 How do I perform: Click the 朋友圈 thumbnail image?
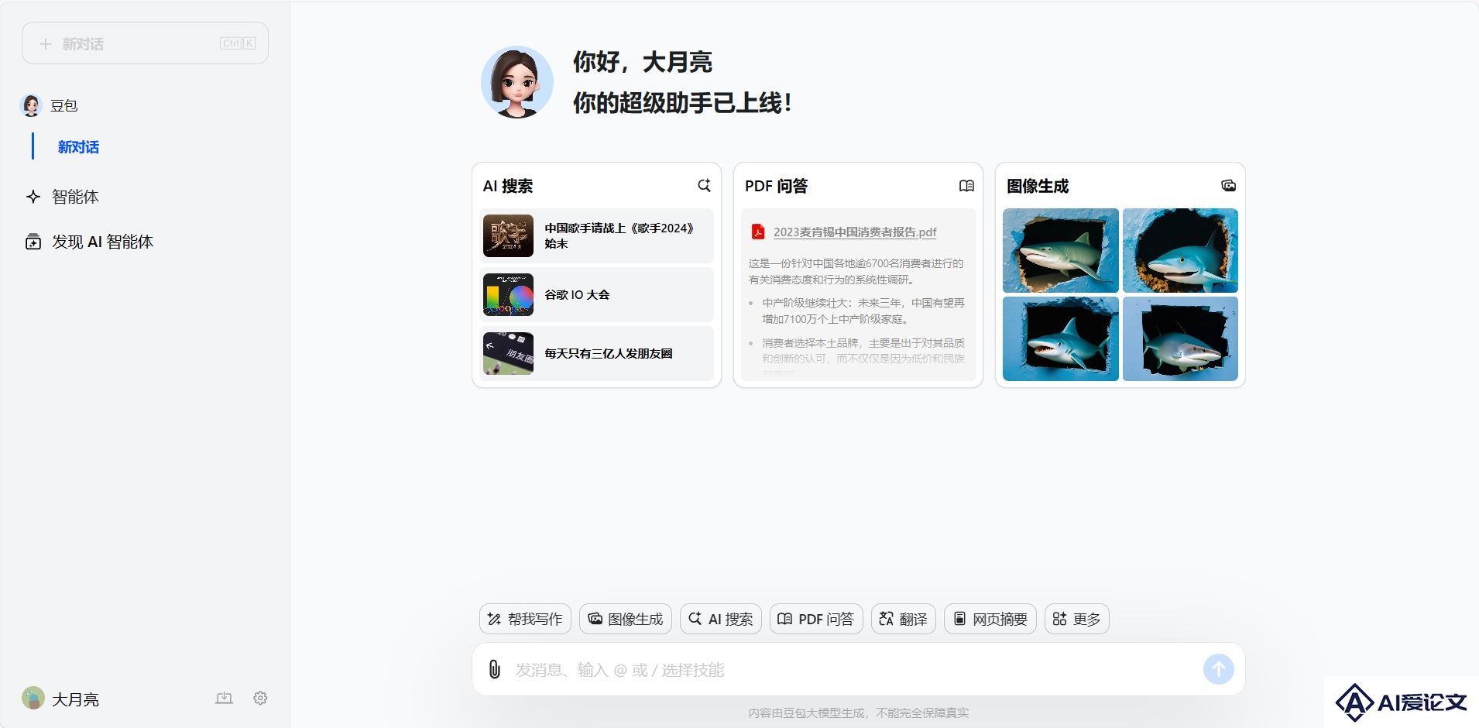click(x=508, y=353)
